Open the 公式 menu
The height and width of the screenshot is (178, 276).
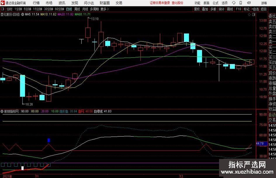pyautogui.click(x=216, y=3)
